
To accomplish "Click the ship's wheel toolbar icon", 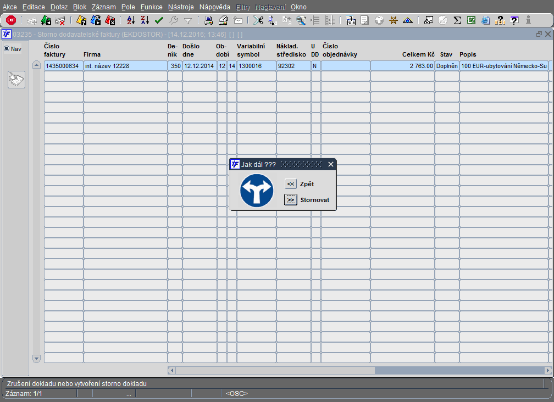I will 393,20.
